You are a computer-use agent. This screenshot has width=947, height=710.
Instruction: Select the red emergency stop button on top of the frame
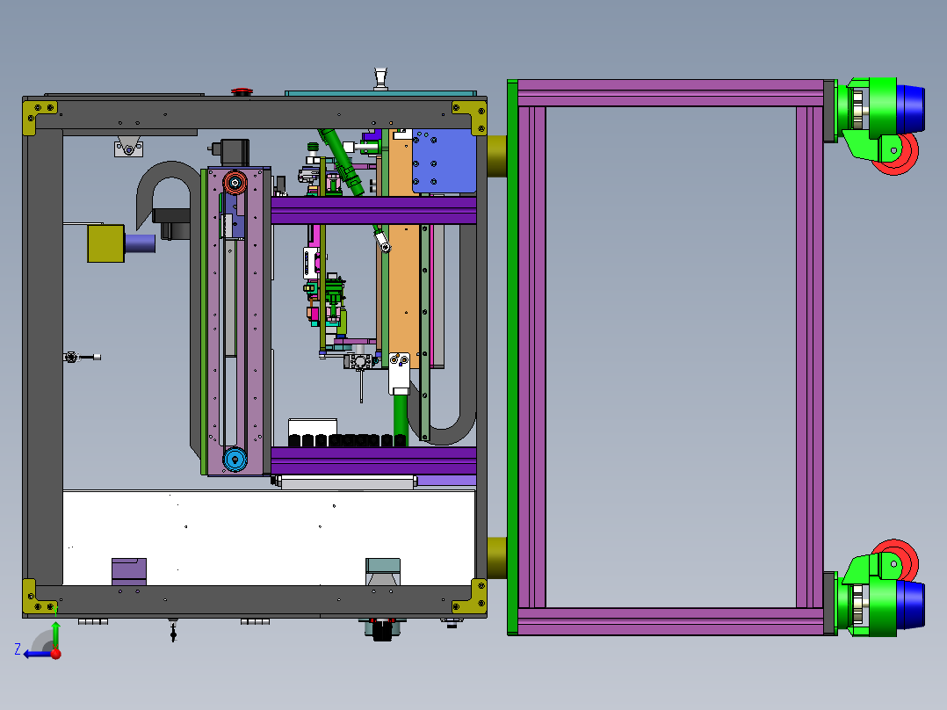coord(242,92)
